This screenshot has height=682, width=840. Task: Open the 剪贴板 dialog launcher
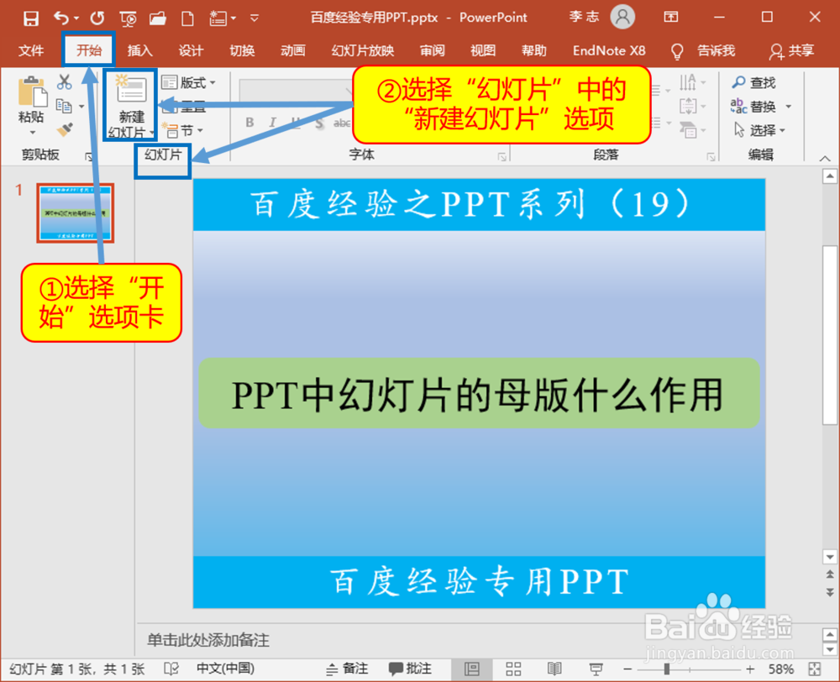89,156
